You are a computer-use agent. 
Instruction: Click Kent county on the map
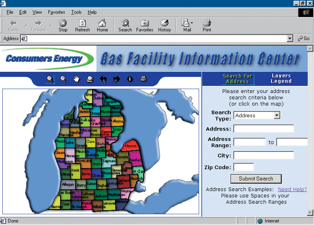tap(75, 171)
